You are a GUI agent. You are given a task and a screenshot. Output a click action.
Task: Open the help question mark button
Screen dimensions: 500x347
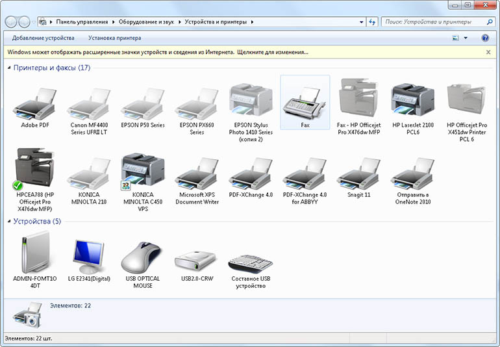[x=485, y=38]
